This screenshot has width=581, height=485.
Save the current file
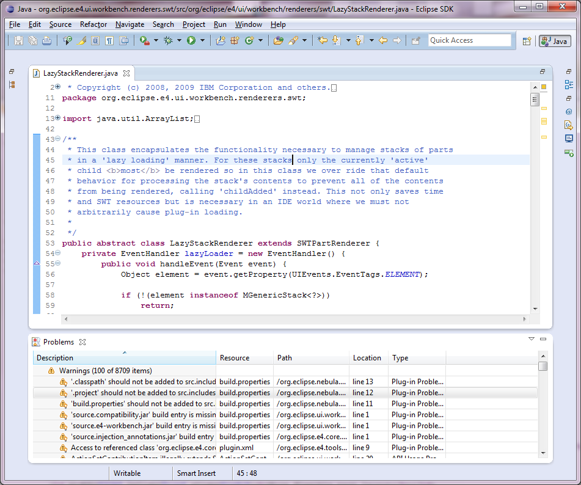point(19,40)
